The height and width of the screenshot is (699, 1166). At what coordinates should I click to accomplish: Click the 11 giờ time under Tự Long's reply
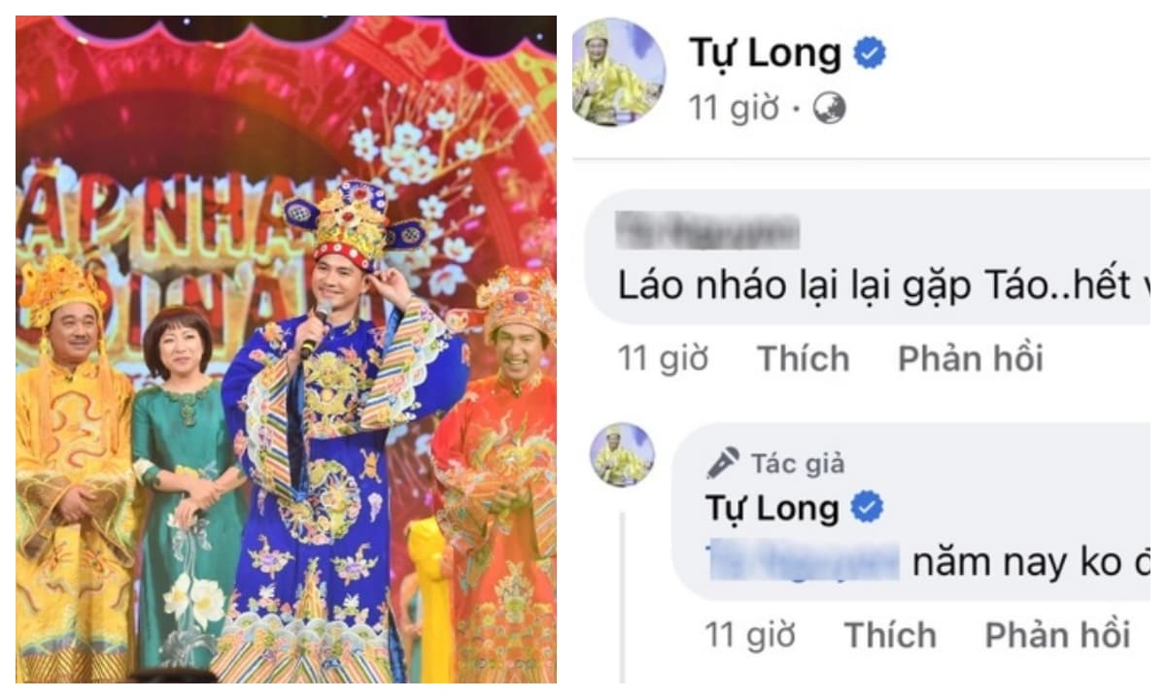pos(750,636)
